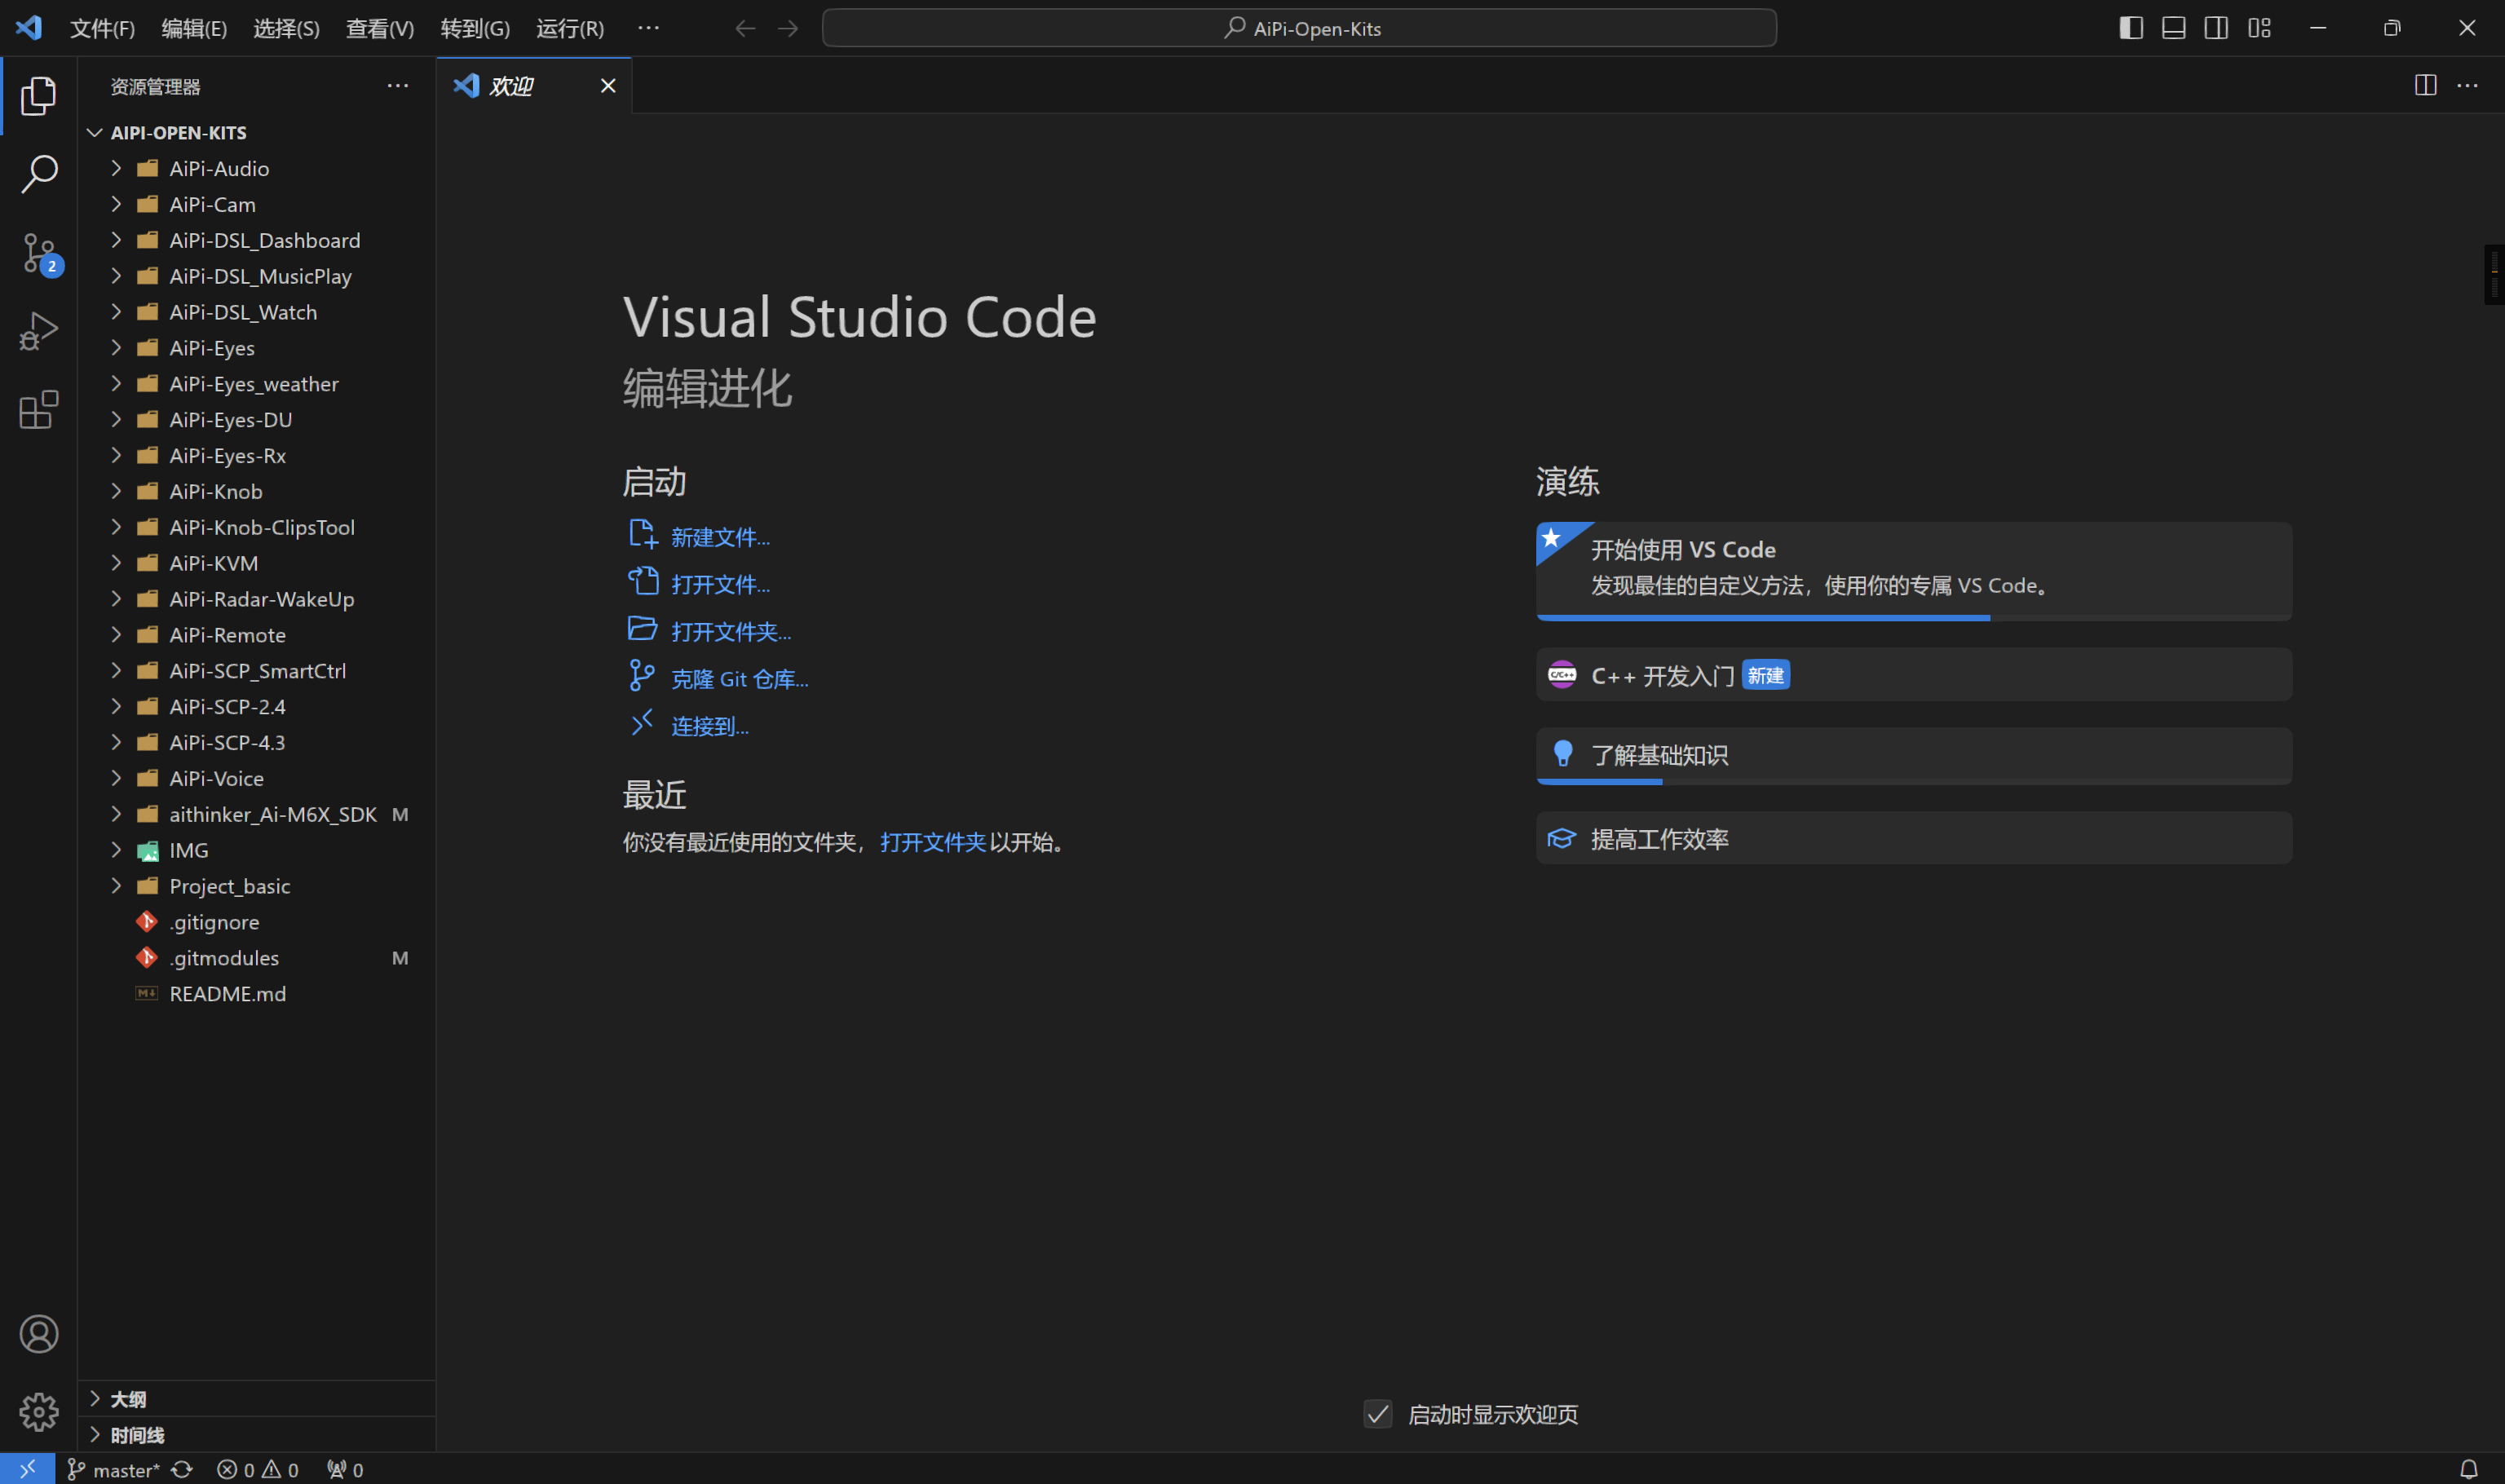This screenshot has height=1484, width=2505.
Task: Open the 选择(S) menu
Action: 286,28
